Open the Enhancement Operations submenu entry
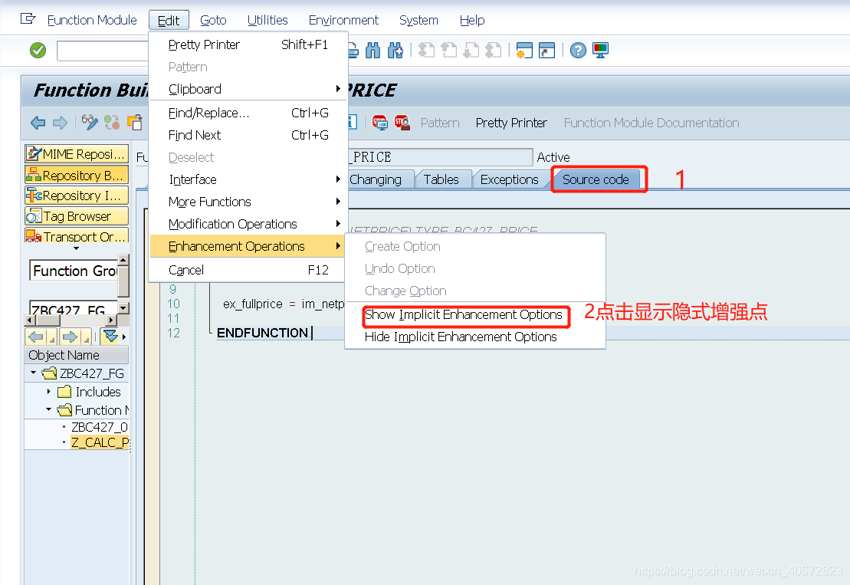The height and width of the screenshot is (585, 850). point(248,246)
